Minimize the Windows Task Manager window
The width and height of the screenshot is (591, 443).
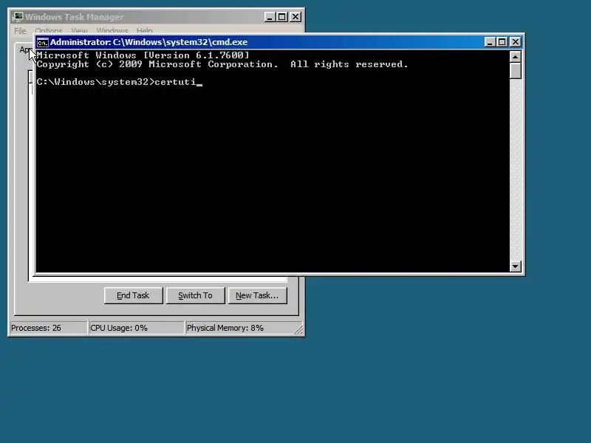[x=270, y=17]
